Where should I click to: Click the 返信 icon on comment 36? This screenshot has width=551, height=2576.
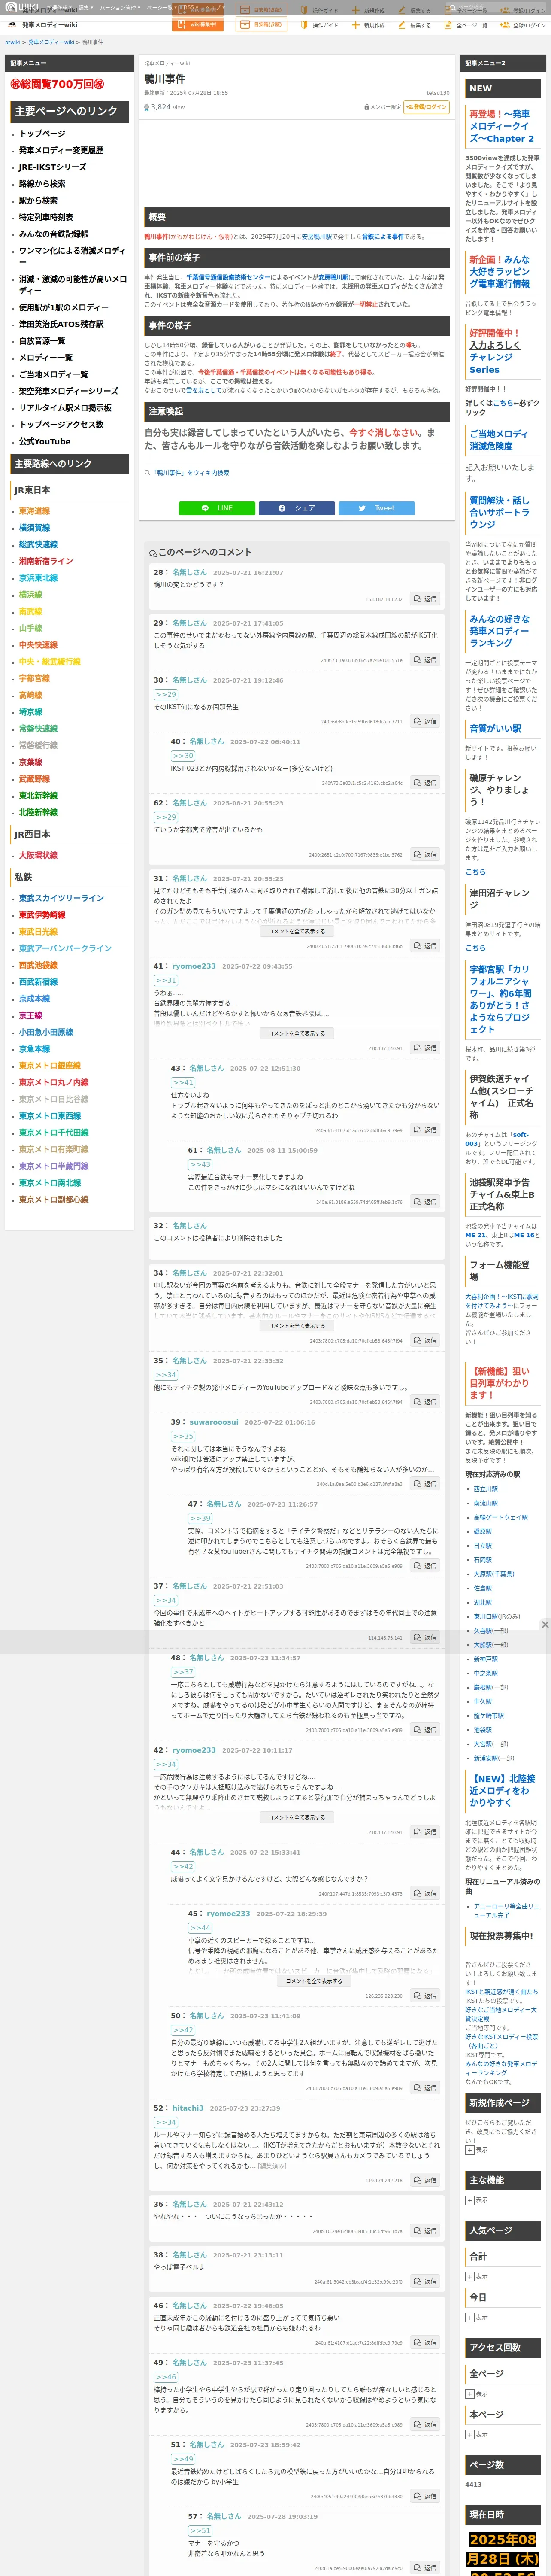tap(425, 2231)
